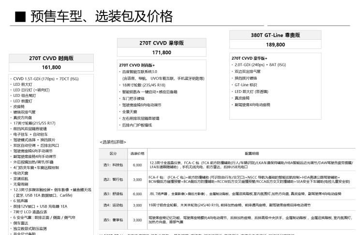The image size is (360, 235).
Task: Select the '270T CVVD 豪华版' header
Action: pos(162,43)
